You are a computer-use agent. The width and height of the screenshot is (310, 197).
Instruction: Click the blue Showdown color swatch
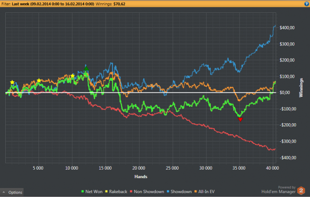point(168,191)
